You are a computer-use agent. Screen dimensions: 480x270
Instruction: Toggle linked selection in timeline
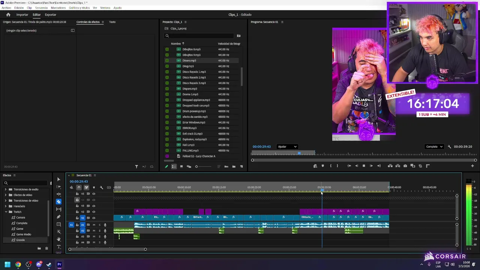(86, 187)
